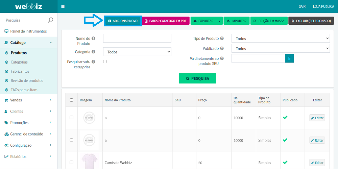
Task: Check the first product row checkbox
Action: tap(71, 118)
